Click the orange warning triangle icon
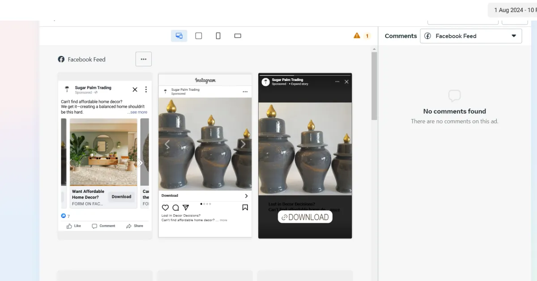The width and height of the screenshot is (537, 281). [x=357, y=36]
